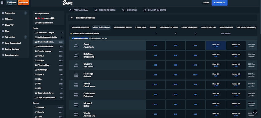Bet on Grêmio win at 10.50

[195, 75]
